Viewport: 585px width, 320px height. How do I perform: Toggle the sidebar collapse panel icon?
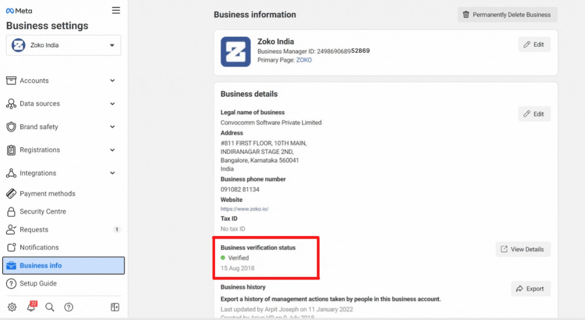point(115,307)
